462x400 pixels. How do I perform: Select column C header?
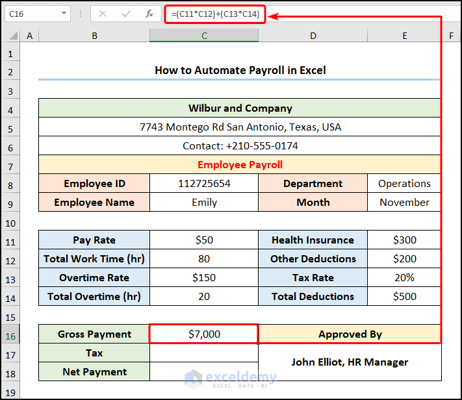(204, 36)
